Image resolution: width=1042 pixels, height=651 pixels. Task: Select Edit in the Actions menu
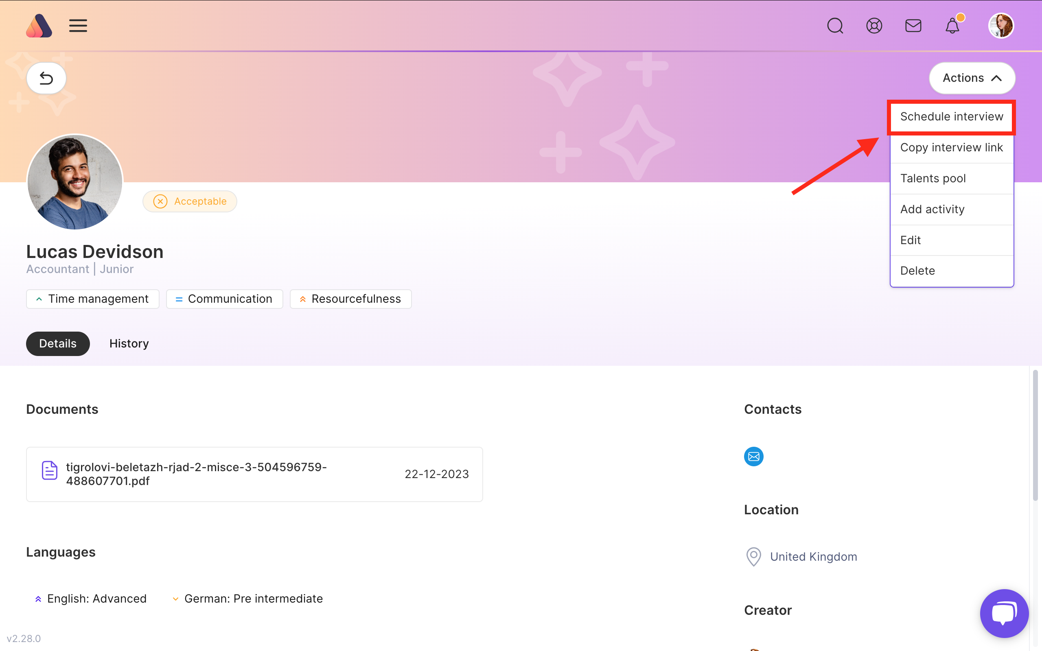click(952, 240)
